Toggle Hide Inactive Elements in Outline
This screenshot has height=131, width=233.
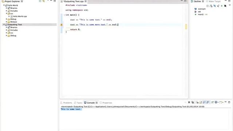click(225, 6)
